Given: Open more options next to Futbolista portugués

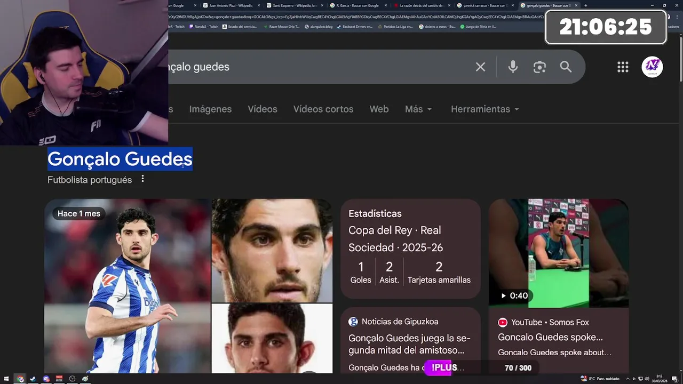Looking at the screenshot, I should pos(142,179).
